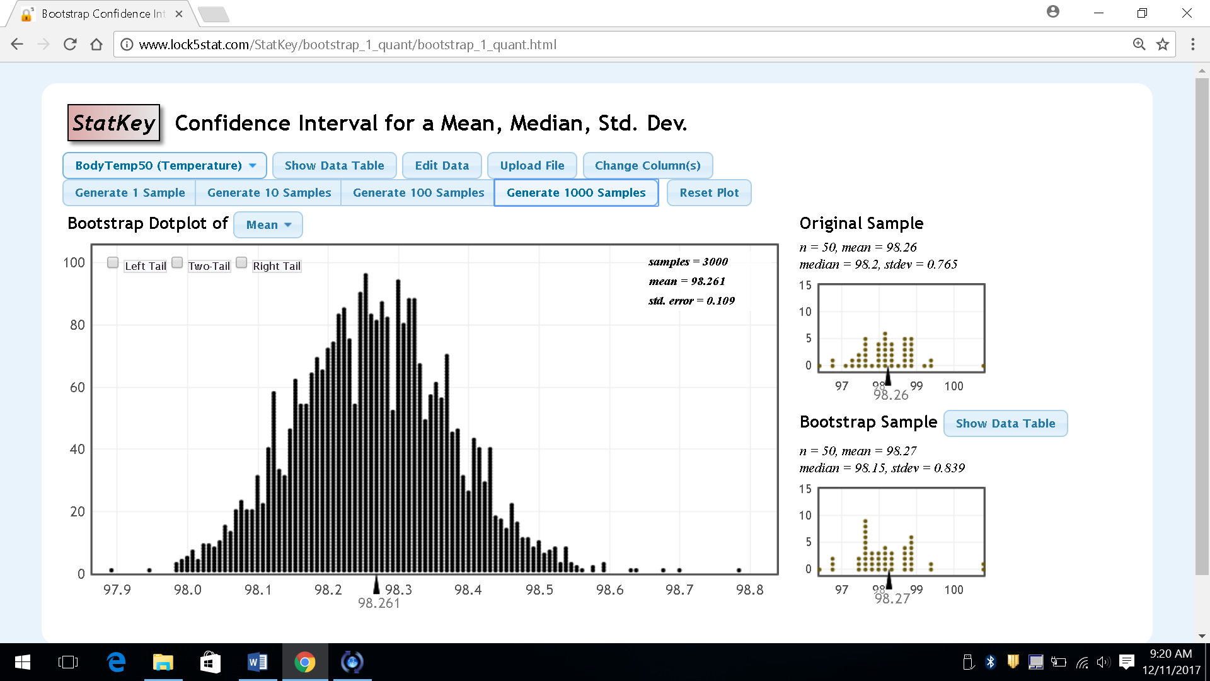Open the Windows Start menu
The width and height of the screenshot is (1210, 681).
point(23,662)
